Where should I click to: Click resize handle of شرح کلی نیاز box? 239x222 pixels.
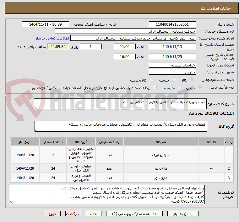[x=36, y=108]
